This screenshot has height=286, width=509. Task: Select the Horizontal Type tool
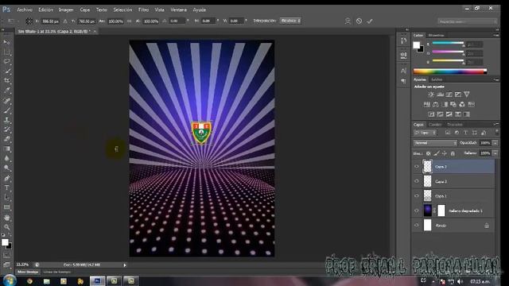pos(6,187)
